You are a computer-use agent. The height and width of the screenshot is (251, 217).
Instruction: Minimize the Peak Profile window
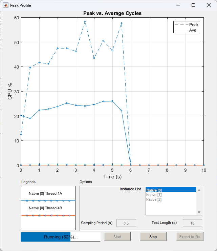[178, 5]
